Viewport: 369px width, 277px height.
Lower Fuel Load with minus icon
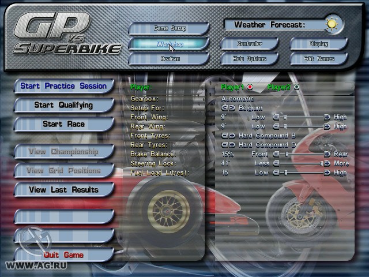click(x=276, y=173)
